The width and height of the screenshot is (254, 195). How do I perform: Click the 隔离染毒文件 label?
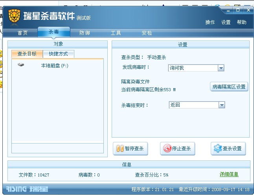pyautogui.click(x=135, y=81)
